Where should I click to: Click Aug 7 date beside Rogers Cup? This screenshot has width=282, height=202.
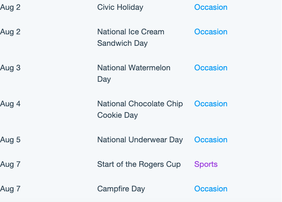tap(10, 164)
